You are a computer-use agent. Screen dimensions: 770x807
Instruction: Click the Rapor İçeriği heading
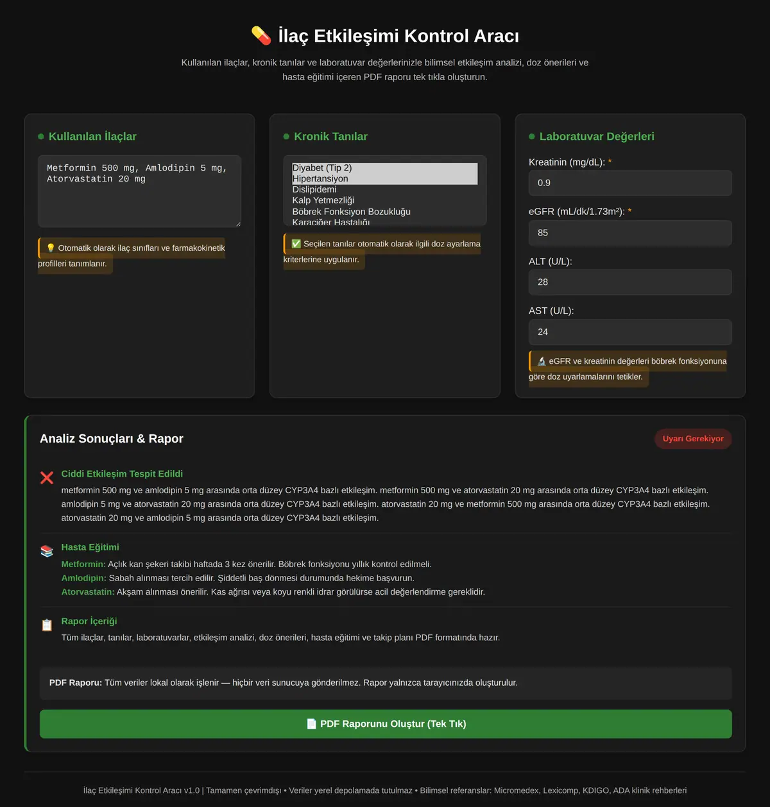tap(89, 622)
